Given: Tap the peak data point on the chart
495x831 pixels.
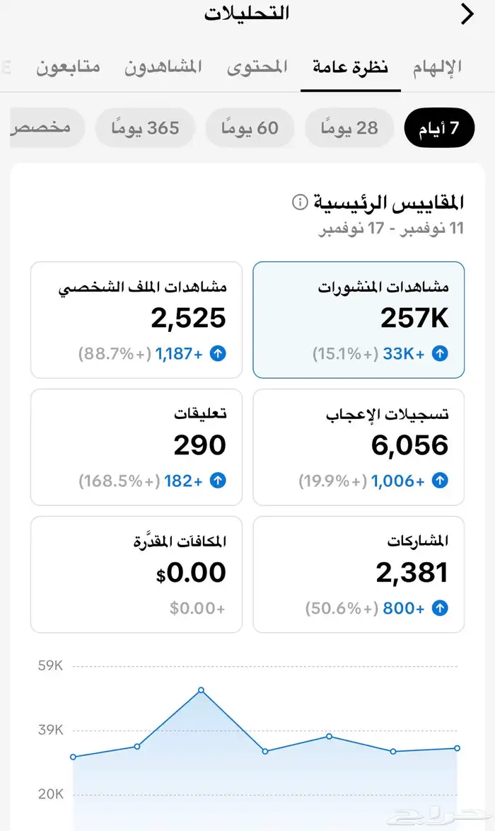Looking at the screenshot, I should click(x=201, y=690).
